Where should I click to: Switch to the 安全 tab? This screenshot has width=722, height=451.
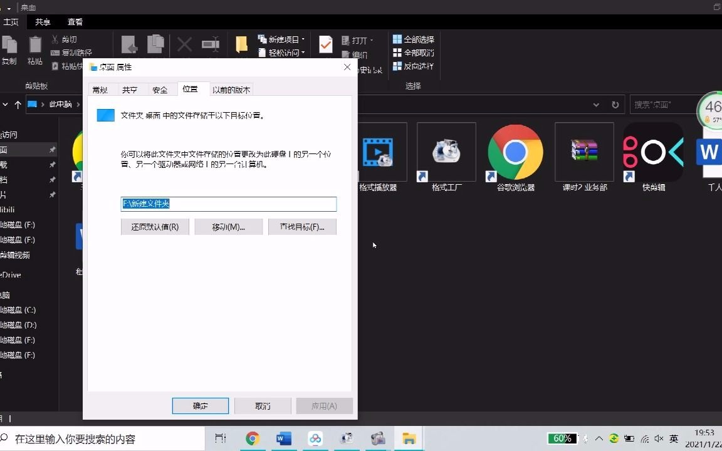160,89
